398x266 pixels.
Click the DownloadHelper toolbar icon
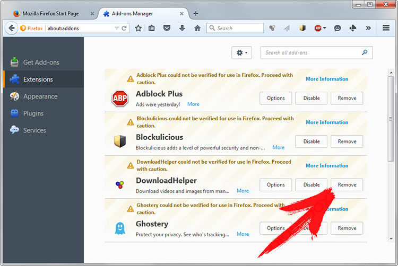[272, 28]
